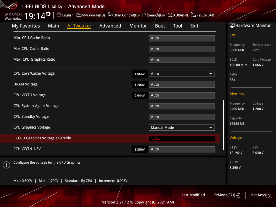The height and width of the screenshot is (207, 276).
Task: Click the 12.192 V reading
Action: [x=236, y=153]
